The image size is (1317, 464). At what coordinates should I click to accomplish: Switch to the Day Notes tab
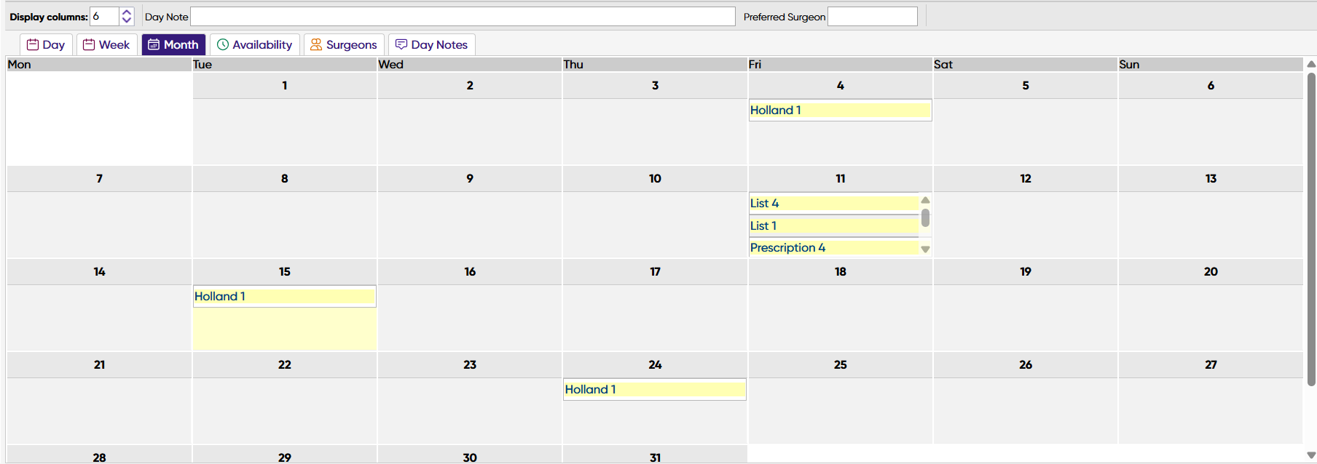coord(432,44)
